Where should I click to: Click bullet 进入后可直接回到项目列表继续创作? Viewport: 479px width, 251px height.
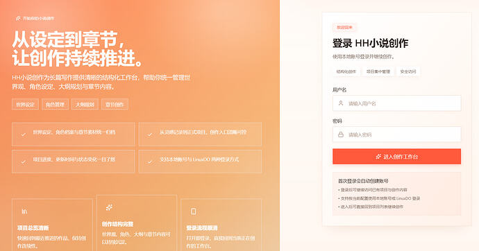tap(371, 207)
